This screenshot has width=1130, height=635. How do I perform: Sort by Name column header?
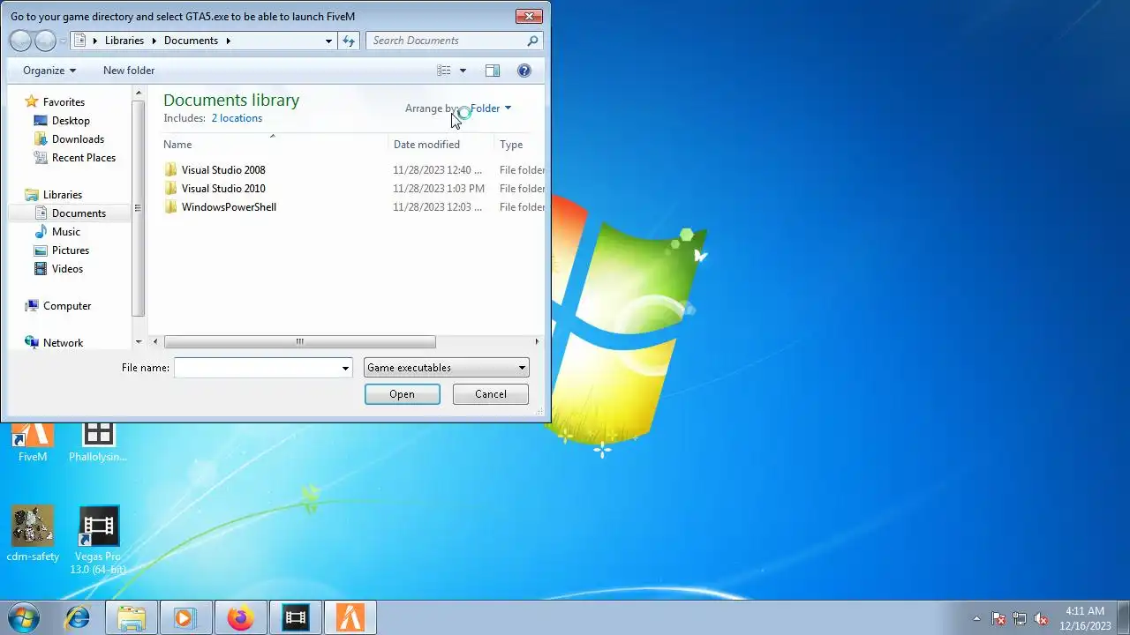[x=274, y=145]
